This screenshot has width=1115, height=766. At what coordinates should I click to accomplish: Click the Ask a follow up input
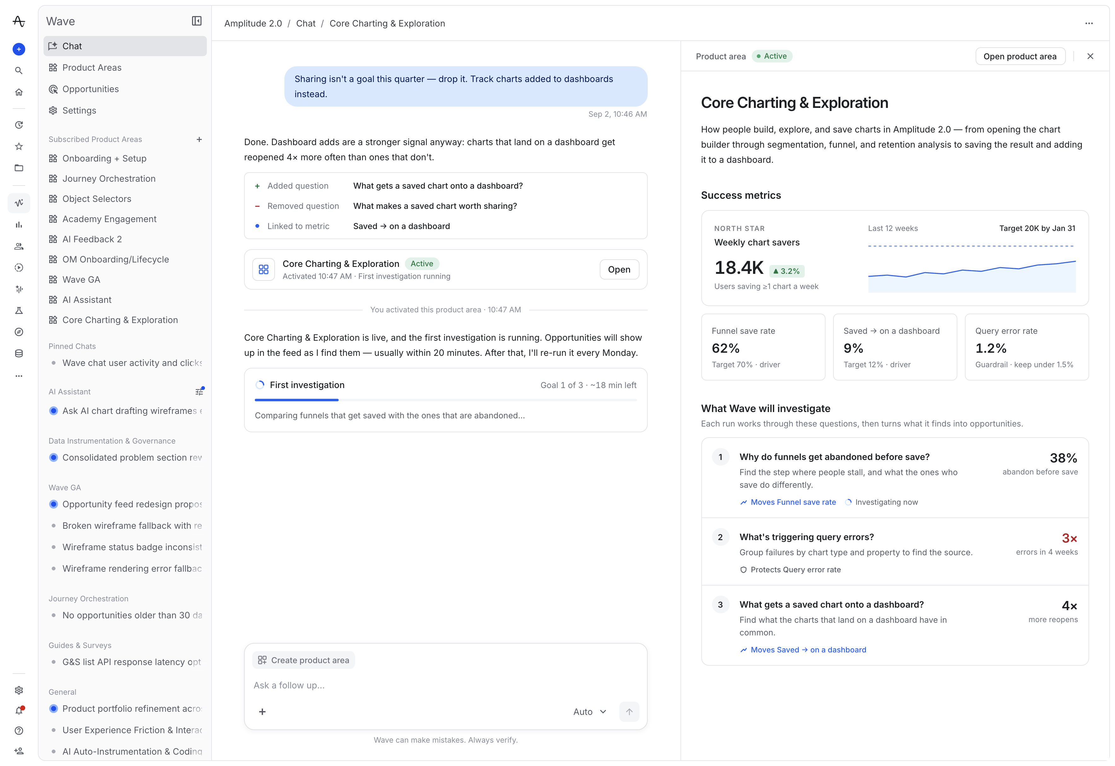point(446,685)
